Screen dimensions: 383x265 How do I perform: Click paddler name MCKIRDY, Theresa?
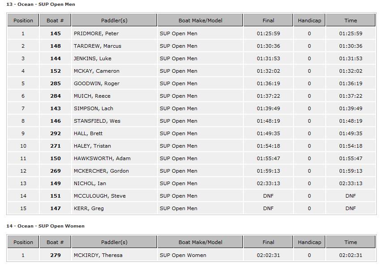coord(98,255)
